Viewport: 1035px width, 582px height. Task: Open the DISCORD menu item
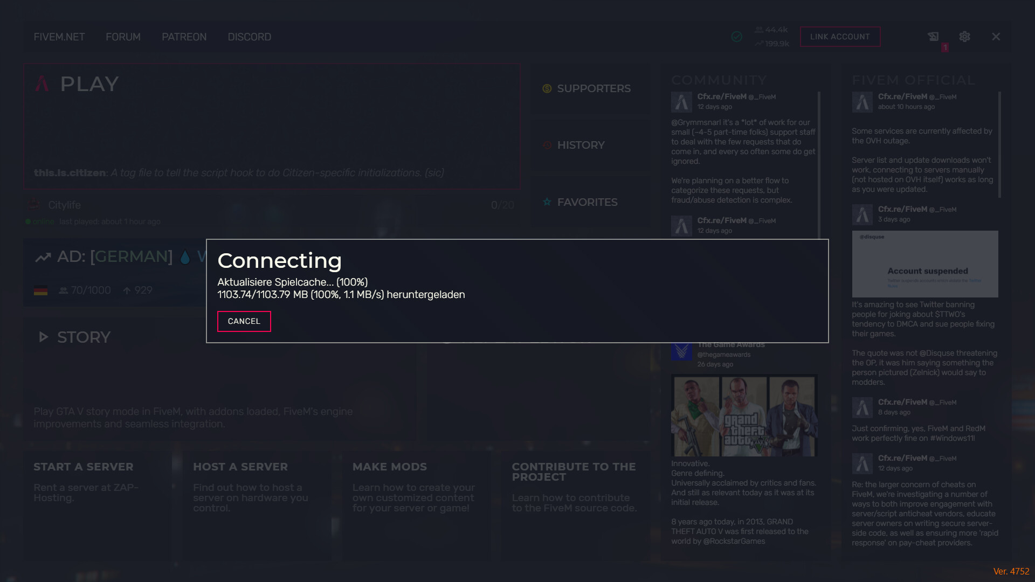[249, 37]
